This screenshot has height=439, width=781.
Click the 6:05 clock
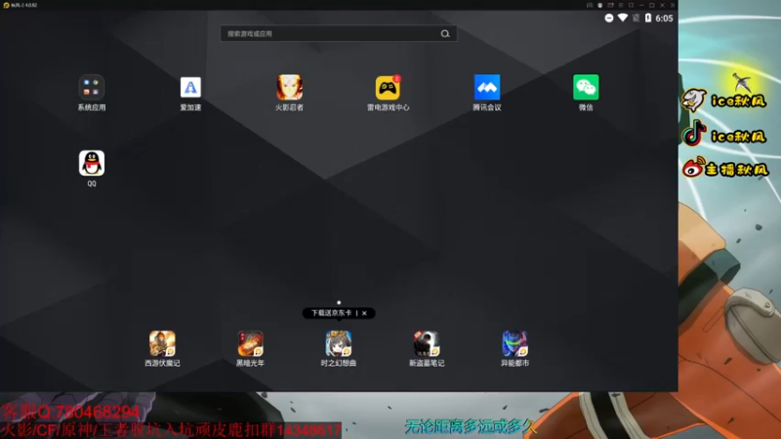[664, 19]
